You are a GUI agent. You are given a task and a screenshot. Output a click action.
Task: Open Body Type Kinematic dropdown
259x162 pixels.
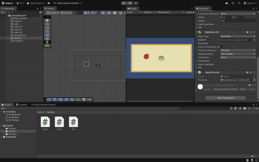click(x=238, y=36)
